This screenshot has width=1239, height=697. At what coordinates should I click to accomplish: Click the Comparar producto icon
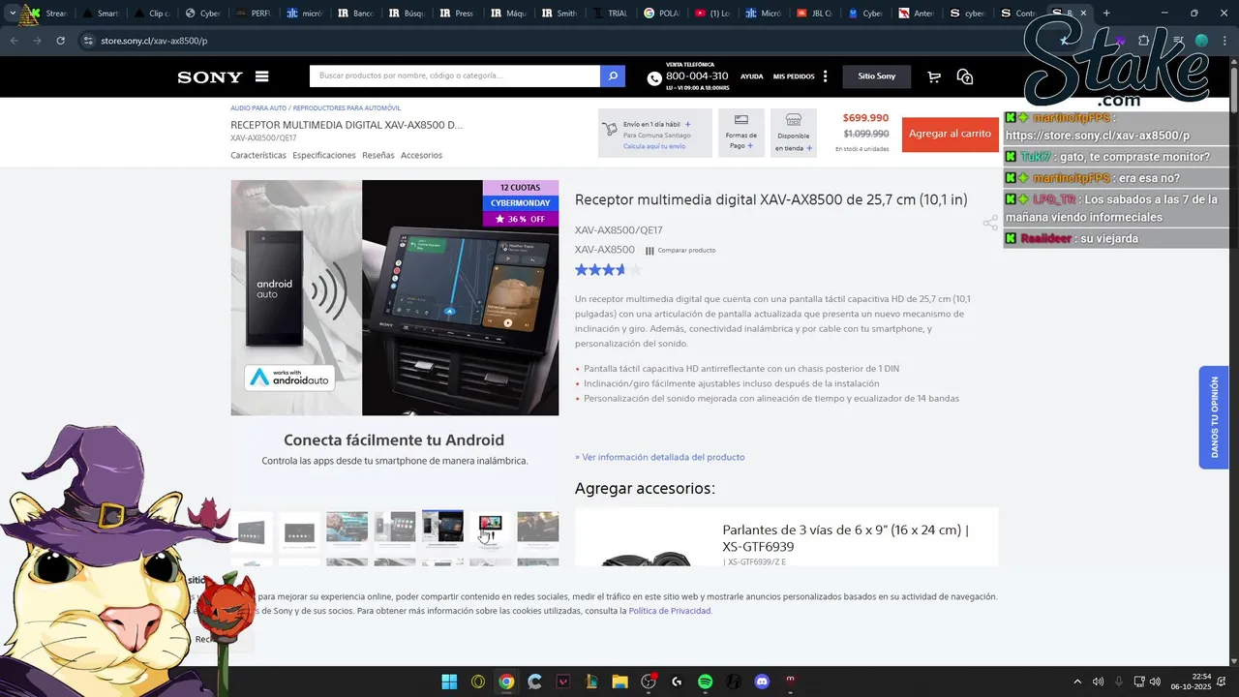[650, 251]
